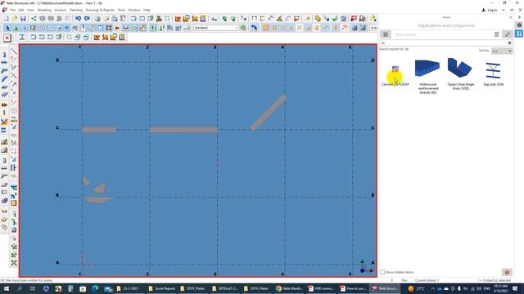This screenshot has height=294, width=524.
Task: Click the red X icon below toolbar
Action: click(7, 38)
